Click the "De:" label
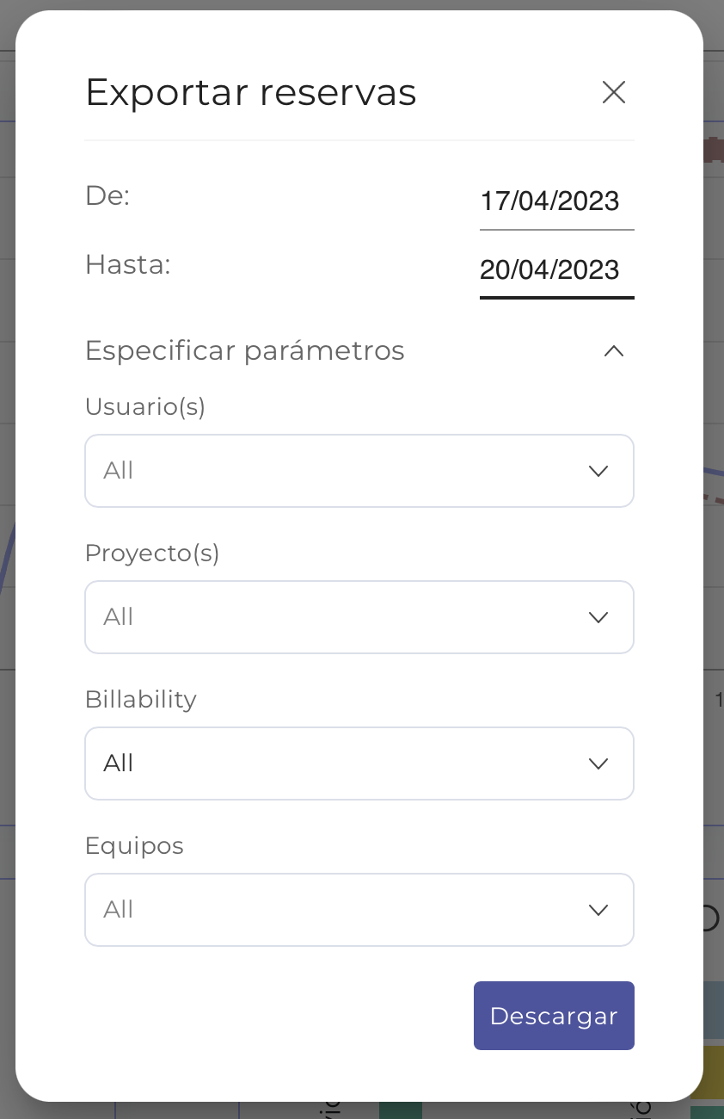 coord(107,196)
